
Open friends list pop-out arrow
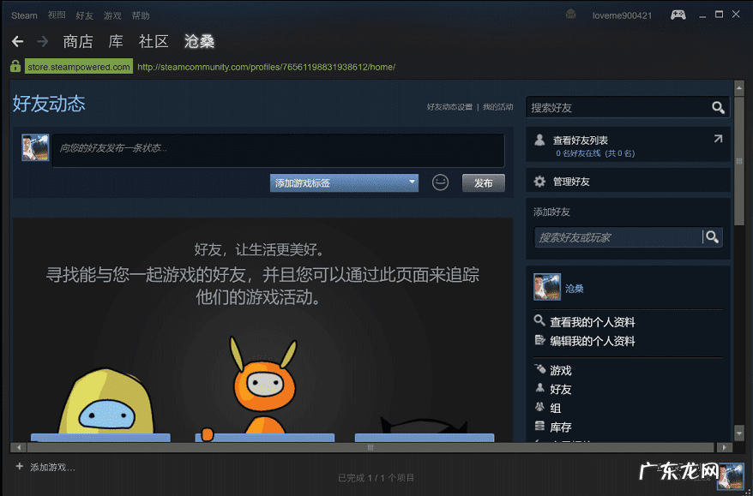pos(718,139)
